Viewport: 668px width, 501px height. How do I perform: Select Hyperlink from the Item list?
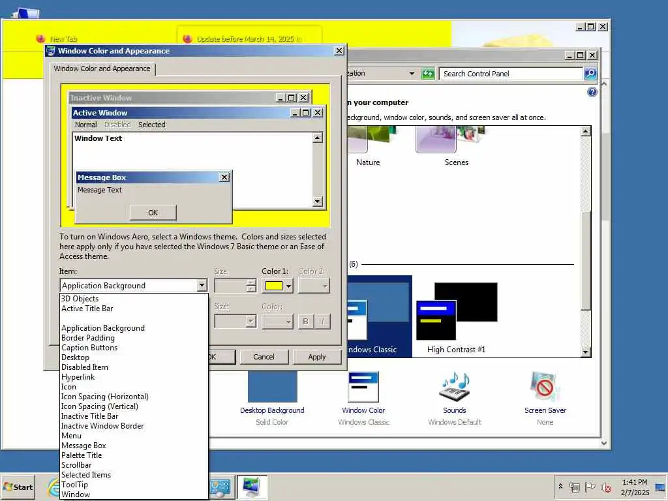click(x=134, y=377)
